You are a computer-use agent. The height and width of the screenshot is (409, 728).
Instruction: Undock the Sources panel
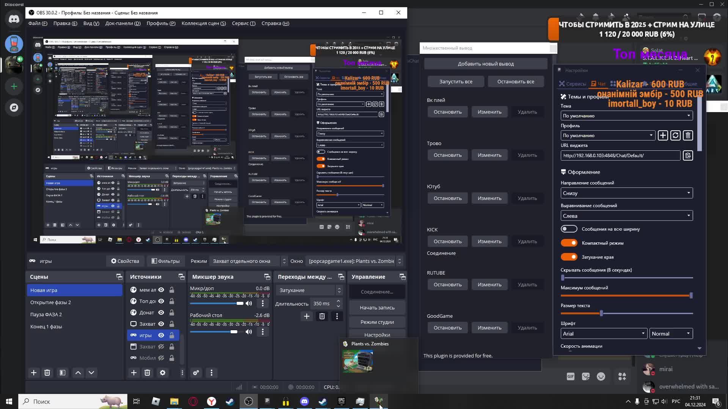(x=182, y=277)
